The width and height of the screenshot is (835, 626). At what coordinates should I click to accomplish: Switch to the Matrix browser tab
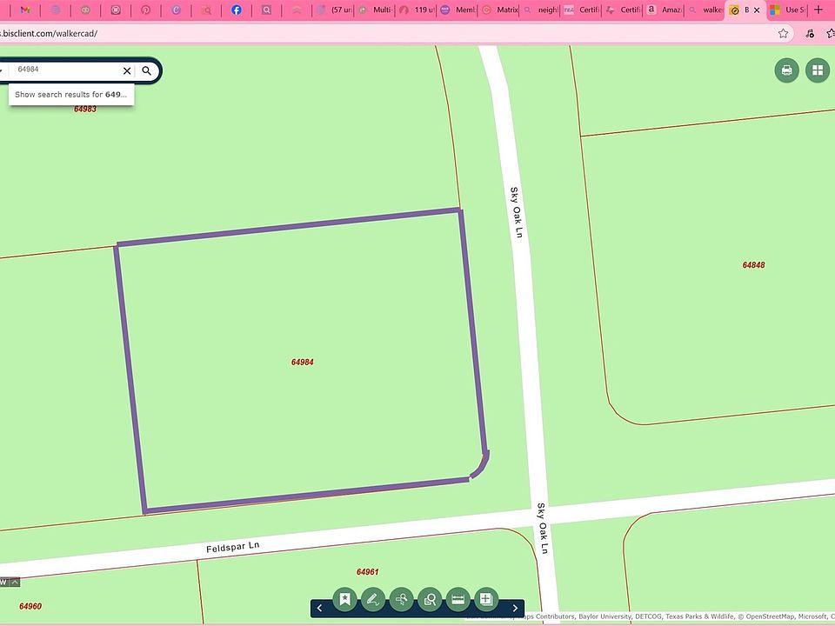500,10
